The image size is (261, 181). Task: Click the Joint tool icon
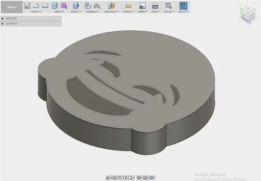(x=97, y=6)
